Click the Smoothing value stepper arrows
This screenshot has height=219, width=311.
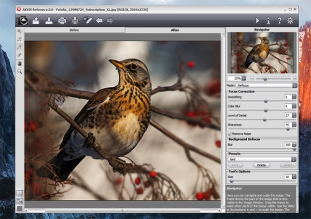(294, 97)
